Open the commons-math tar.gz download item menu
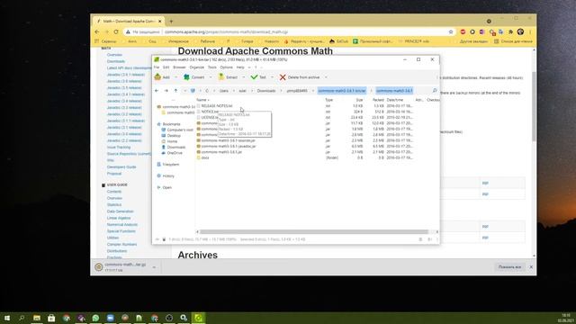The width and height of the screenshot is (576, 324). click(154, 267)
